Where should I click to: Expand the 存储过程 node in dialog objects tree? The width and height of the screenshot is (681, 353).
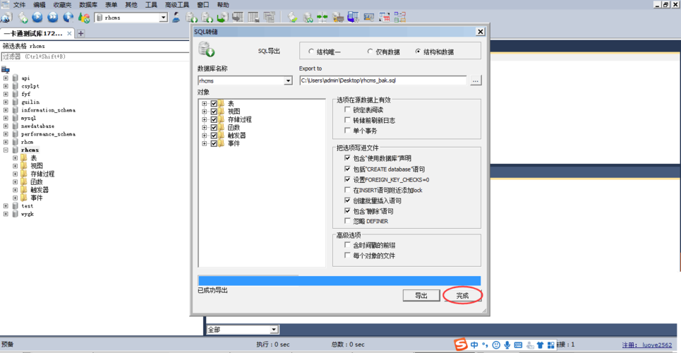[204, 119]
